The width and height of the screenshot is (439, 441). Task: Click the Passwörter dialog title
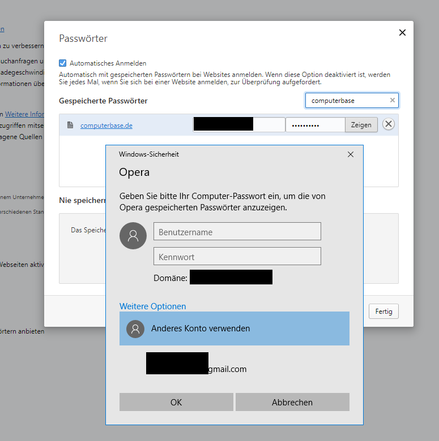click(83, 38)
